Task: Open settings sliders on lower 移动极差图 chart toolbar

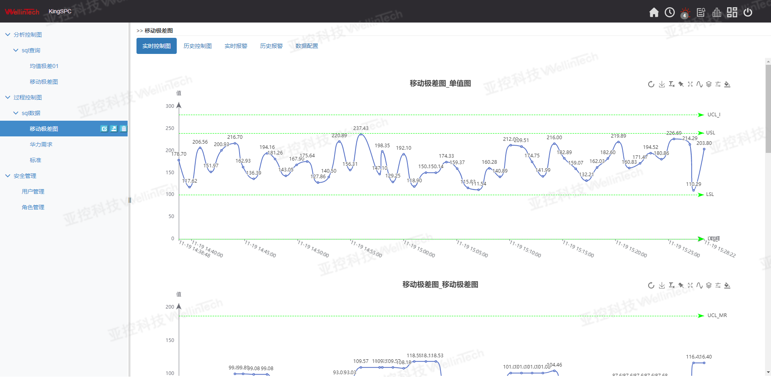Action: pyautogui.click(x=718, y=285)
